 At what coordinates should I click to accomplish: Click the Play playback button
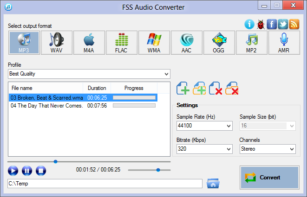[x=13, y=171]
